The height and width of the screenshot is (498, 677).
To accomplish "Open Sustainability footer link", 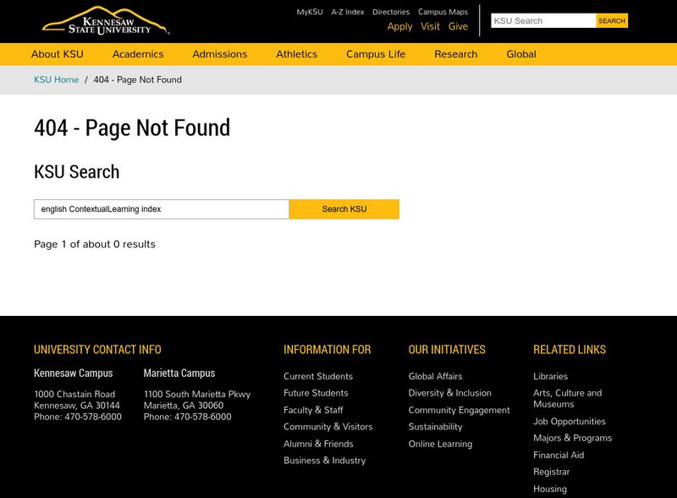I will 435,427.
